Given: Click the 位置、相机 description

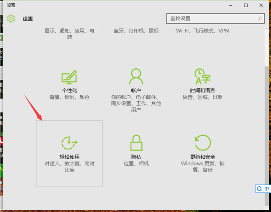Looking at the screenshot, I should click(x=136, y=164).
